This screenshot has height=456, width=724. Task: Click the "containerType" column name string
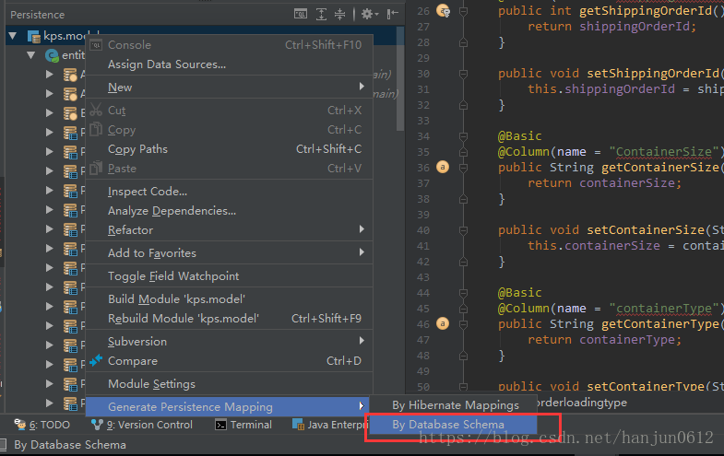click(664, 308)
